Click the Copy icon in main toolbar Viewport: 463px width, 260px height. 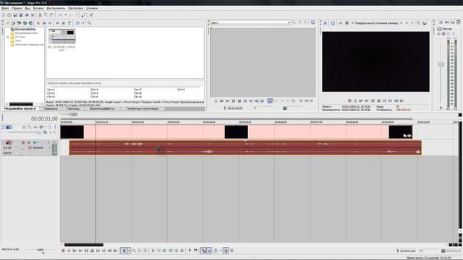tap(46, 15)
